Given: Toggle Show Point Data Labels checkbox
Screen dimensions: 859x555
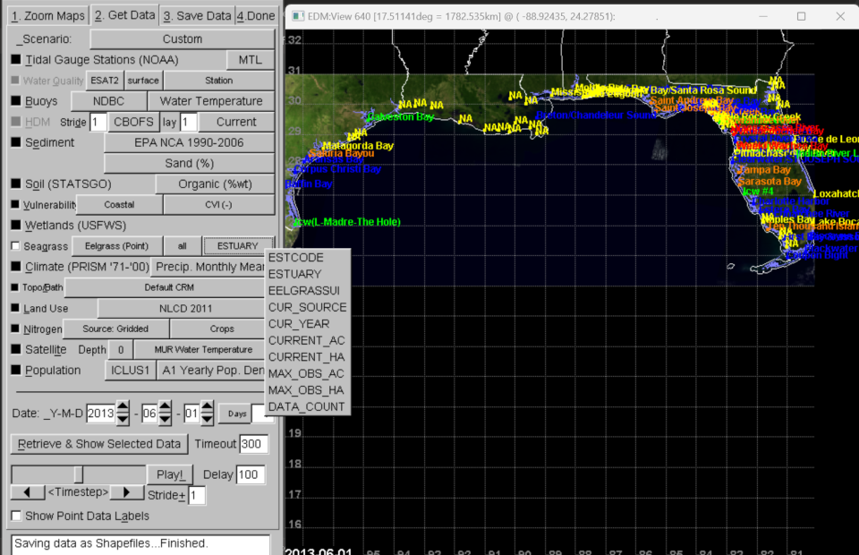Looking at the screenshot, I should [16, 516].
